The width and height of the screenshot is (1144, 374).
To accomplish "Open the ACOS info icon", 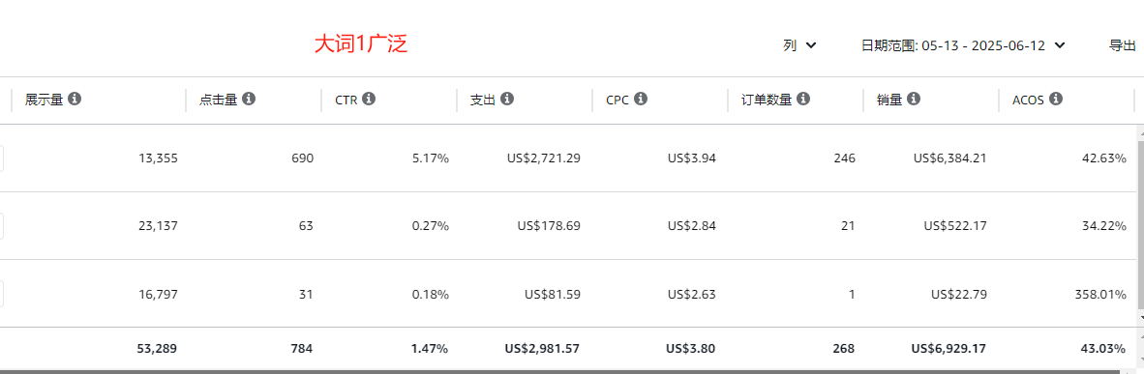I will pos(1056,100).
